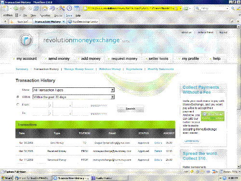Viewport: 241px width, 181px height.
Task: Select the Within radio button
Action: coord(18,97)
